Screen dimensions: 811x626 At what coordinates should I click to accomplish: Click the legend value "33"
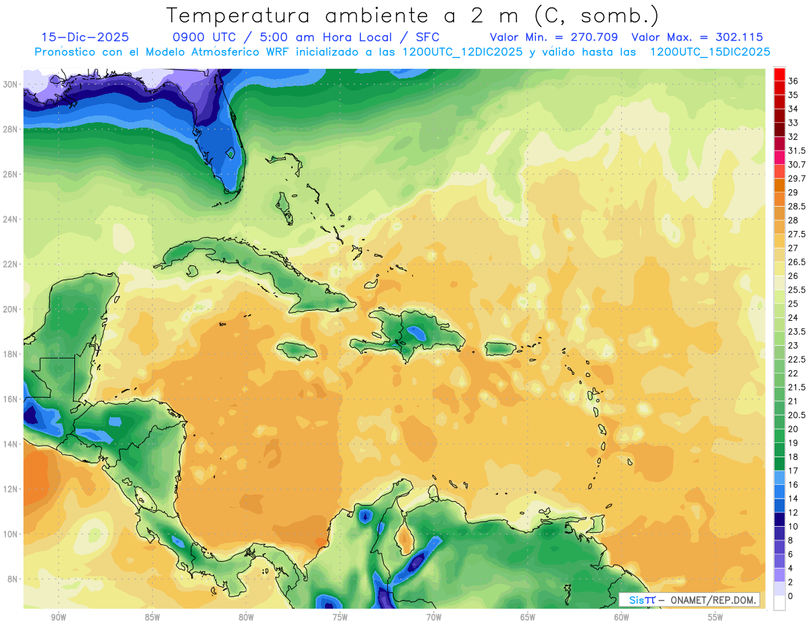coord(793,123)
